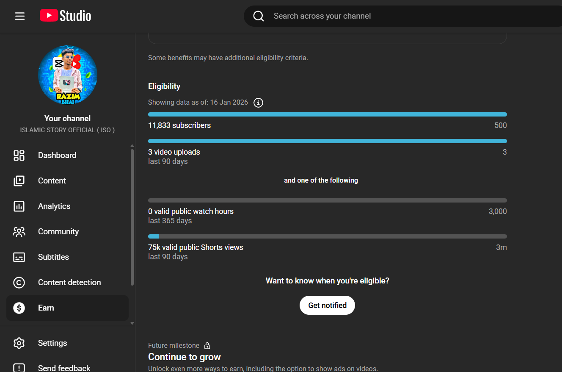562x372 pixels.
Task: Select the Analytics menu label
Action: (54, 206)
